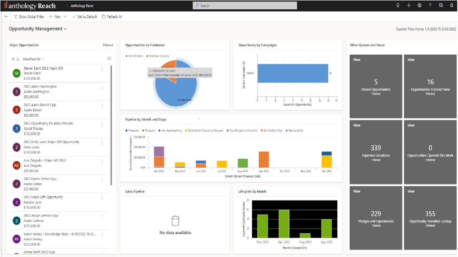Image resolution: width=458 pixels, height=257 pixels.
Task: Click Show Global Filter
Action: tap(29, 17)
